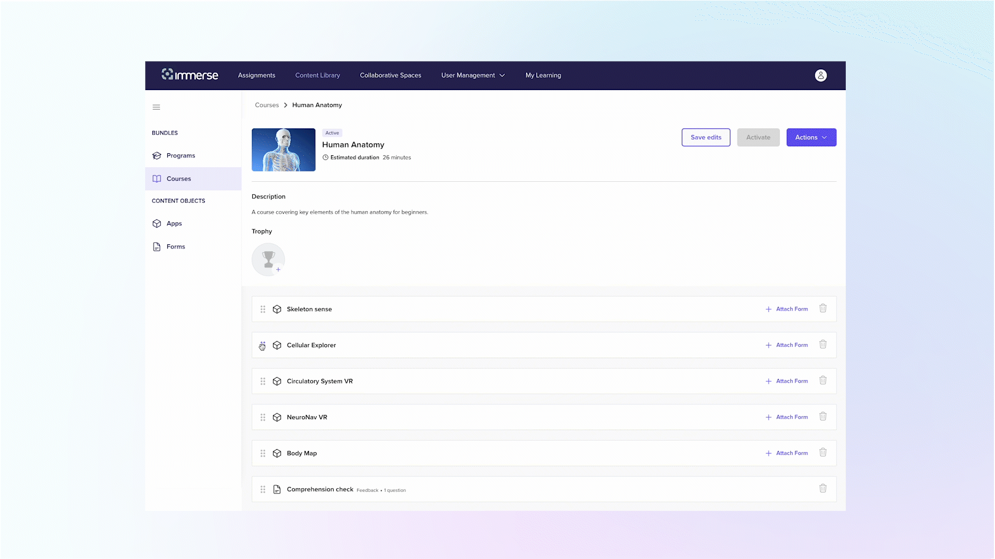Click the NeuroNav VR item name
This screenshot has width=995, height=559.
click(307, 417)
